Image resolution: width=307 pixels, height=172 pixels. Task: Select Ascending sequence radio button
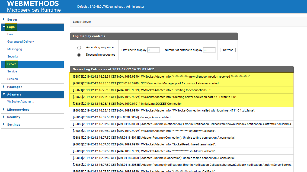79,47
